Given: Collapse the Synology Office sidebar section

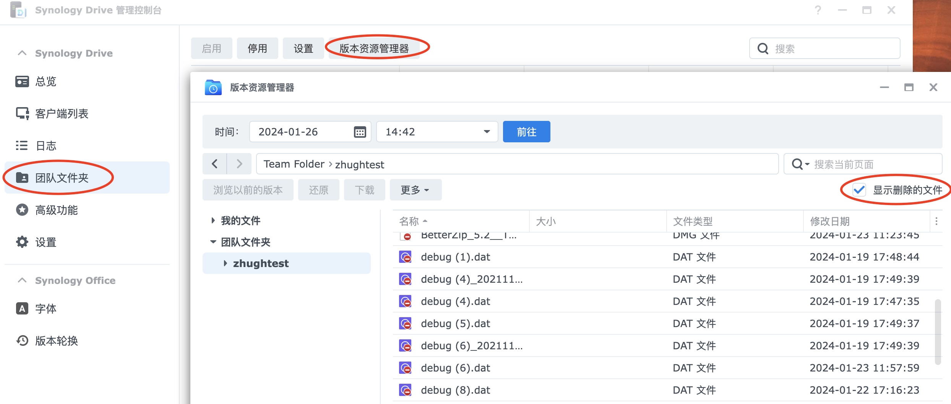Looking at the screenshot, I should (22, 280).
